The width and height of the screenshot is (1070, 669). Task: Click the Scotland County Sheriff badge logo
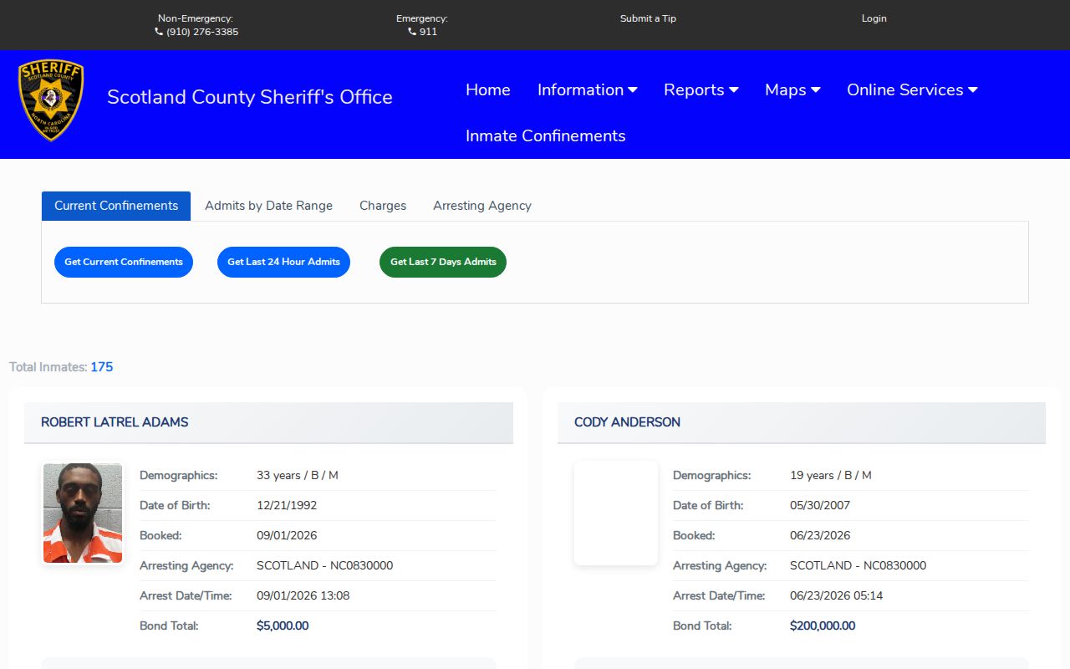[51, 100]
